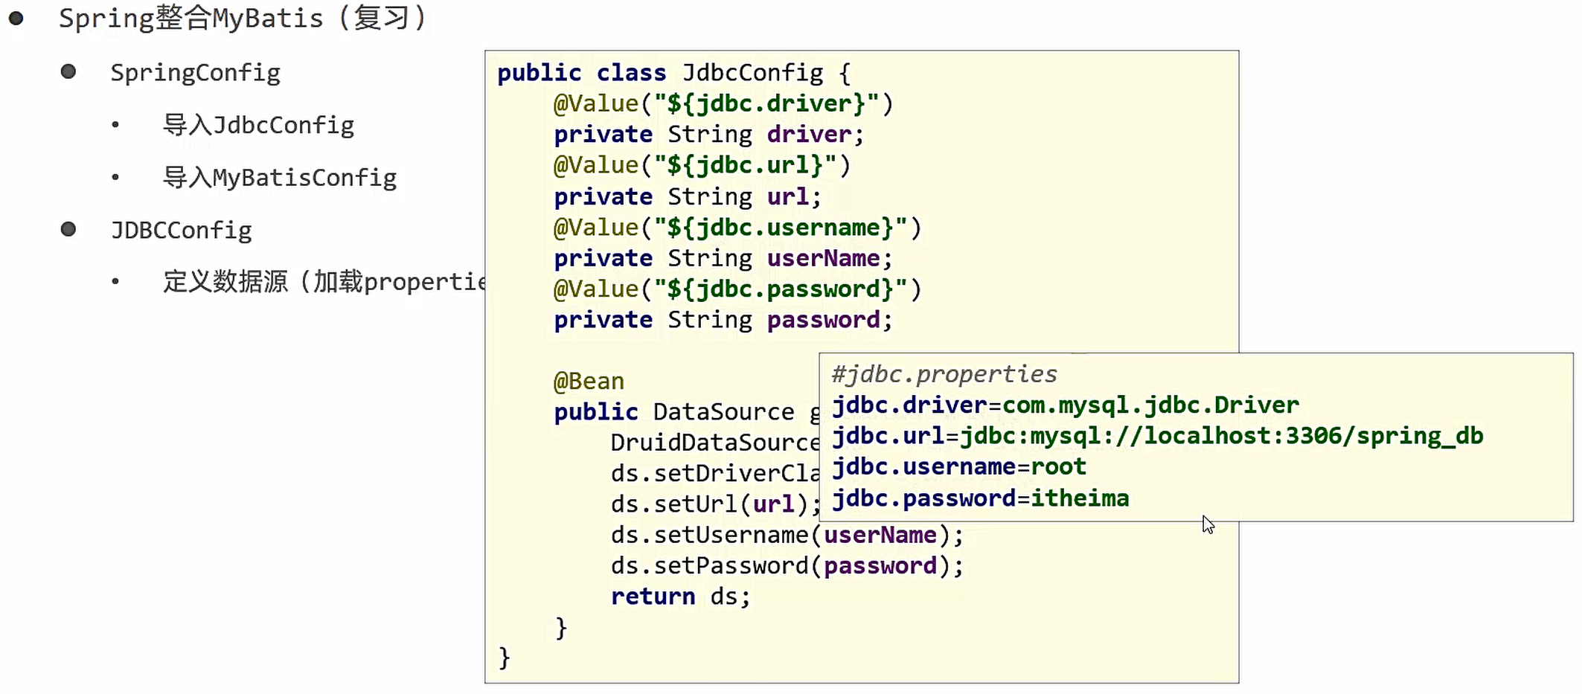Click the line "ds.setUsername(userName);"
This screenshot has height=694, width=1582.
[787, 536]
